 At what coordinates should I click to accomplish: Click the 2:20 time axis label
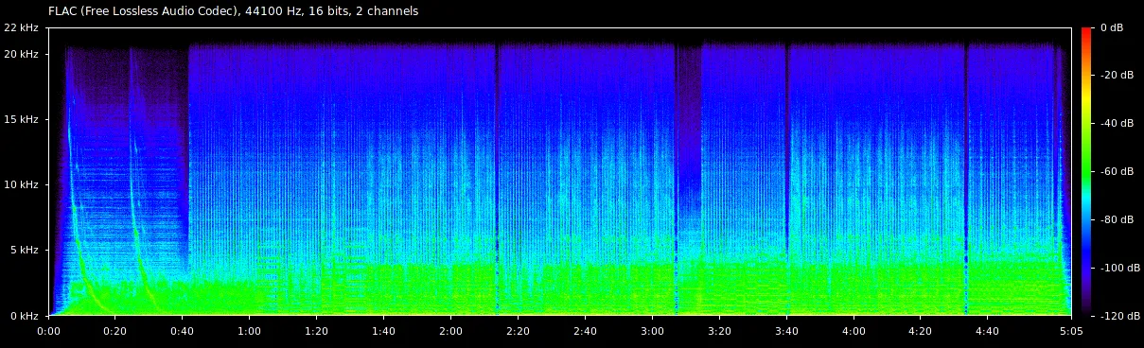[x=519, y=332]
